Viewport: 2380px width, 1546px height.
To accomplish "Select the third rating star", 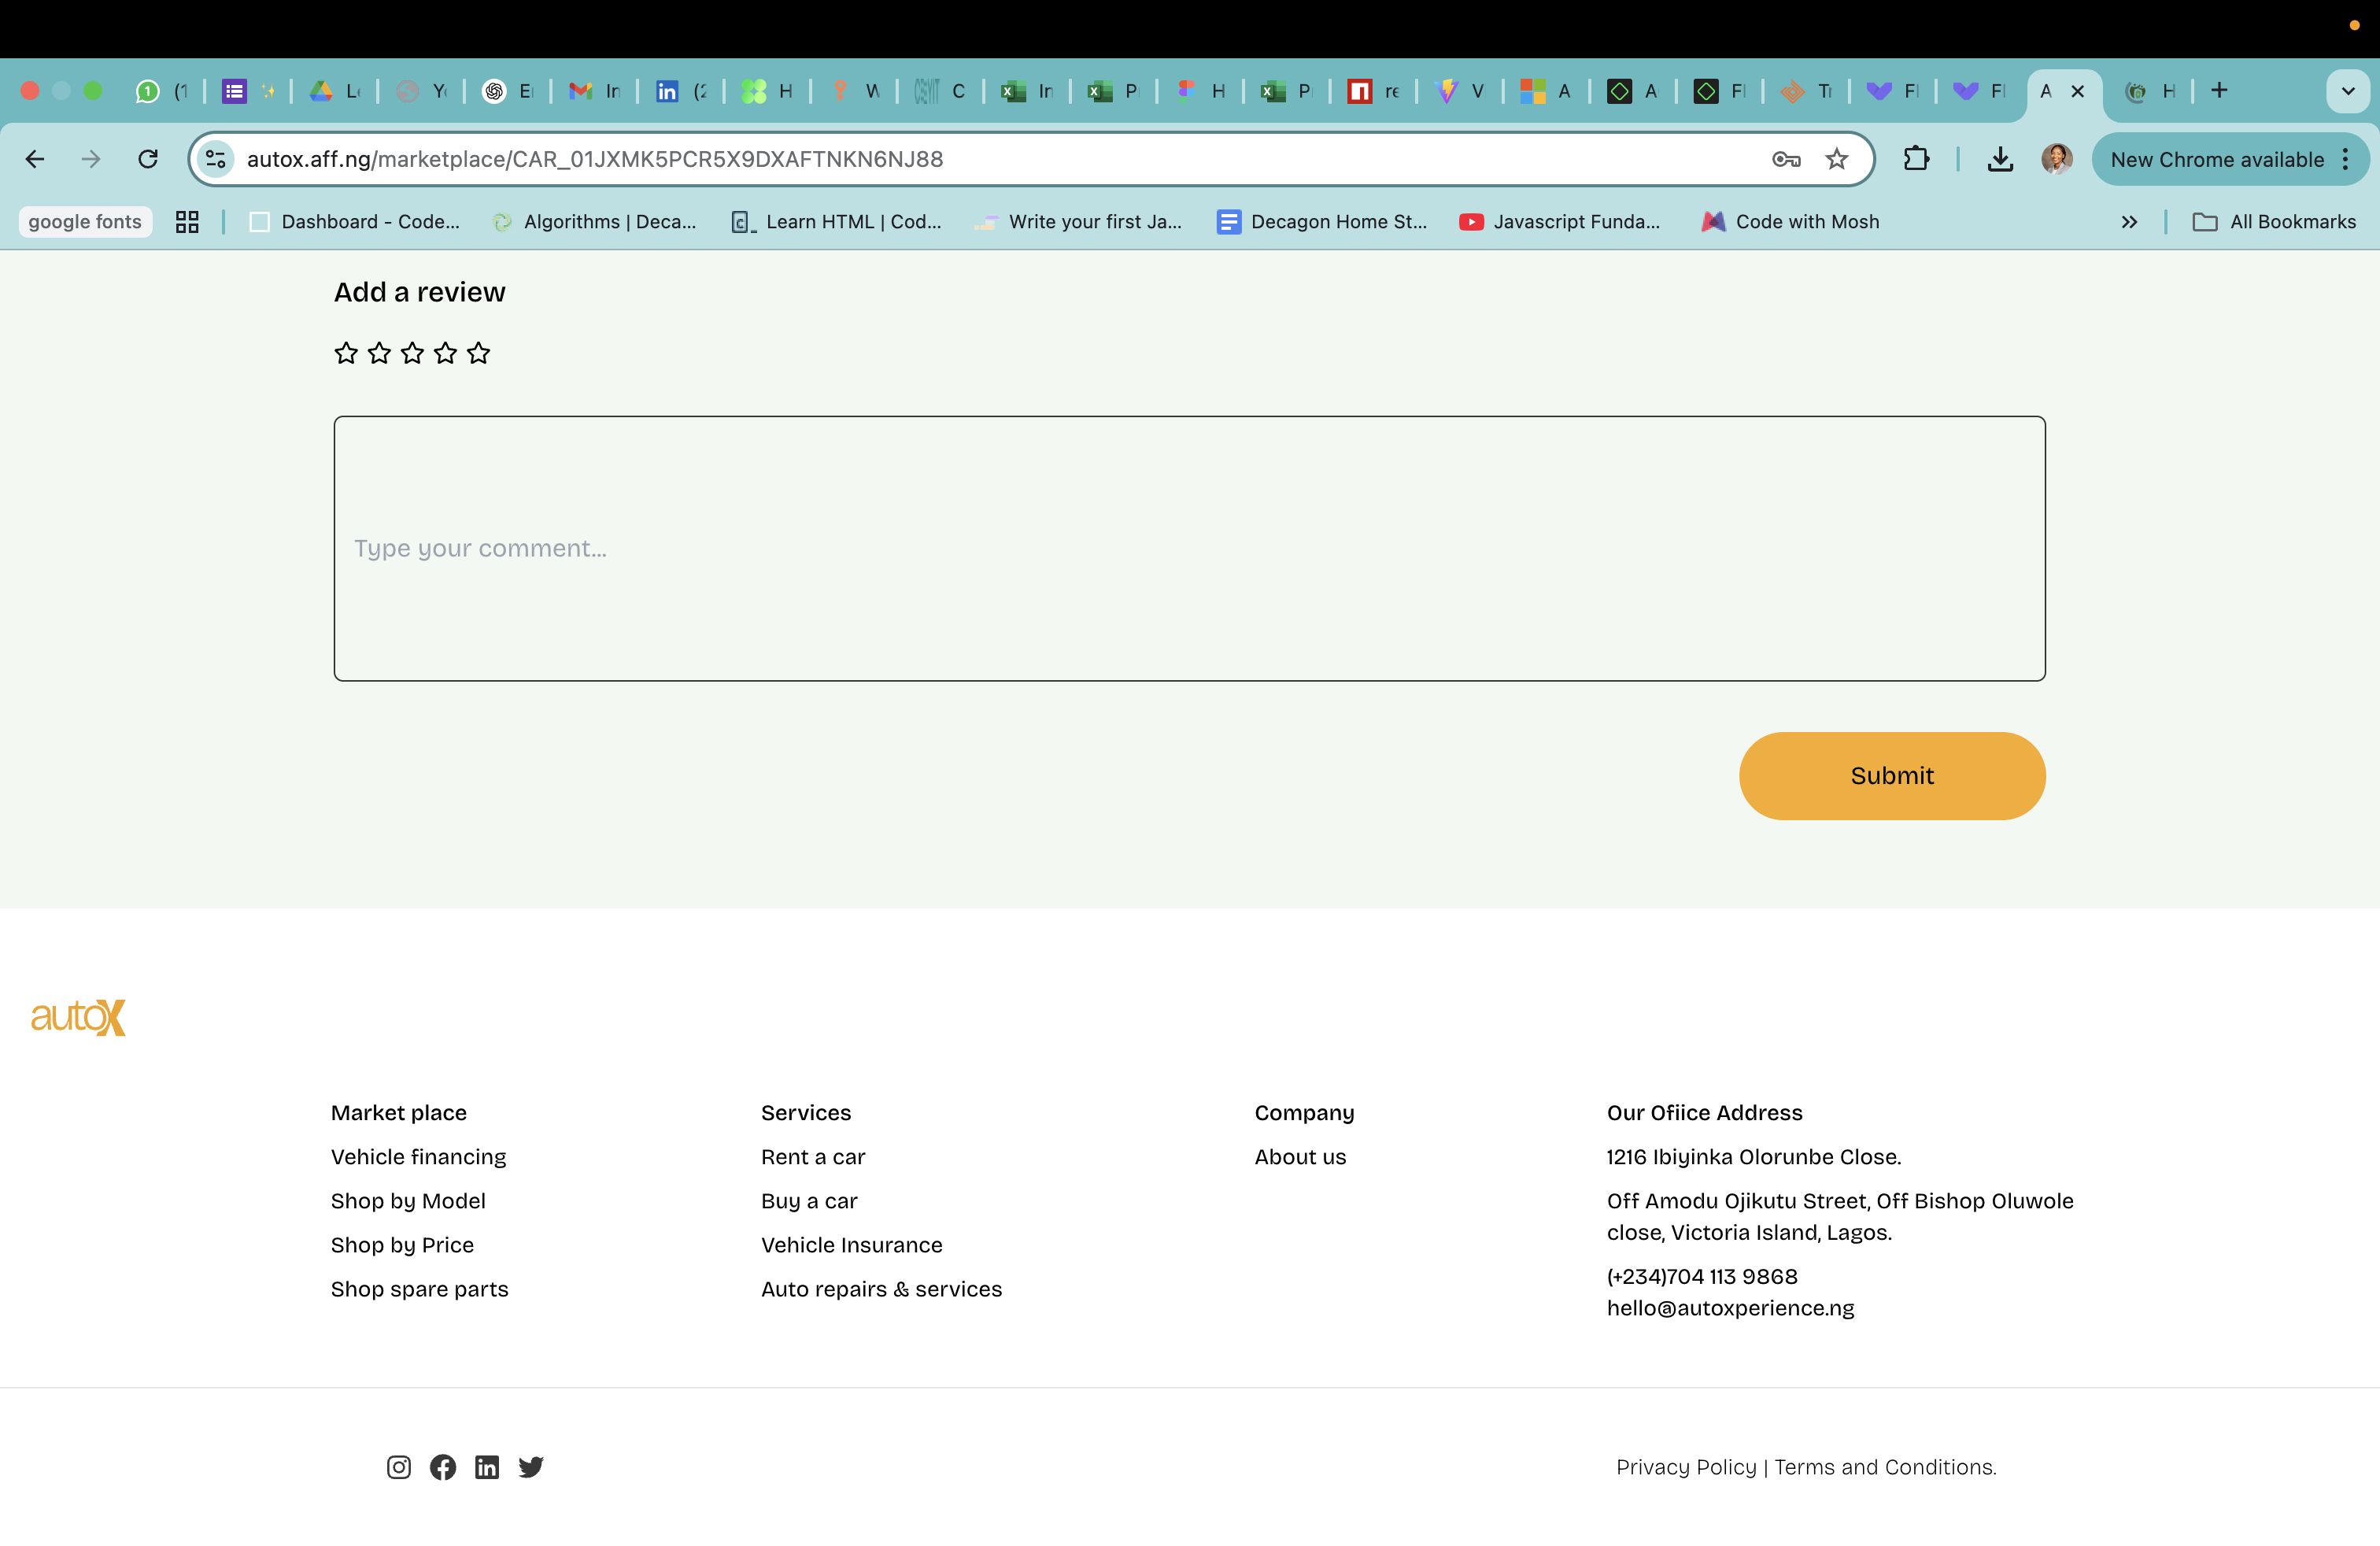I will [x=412, y=353].
